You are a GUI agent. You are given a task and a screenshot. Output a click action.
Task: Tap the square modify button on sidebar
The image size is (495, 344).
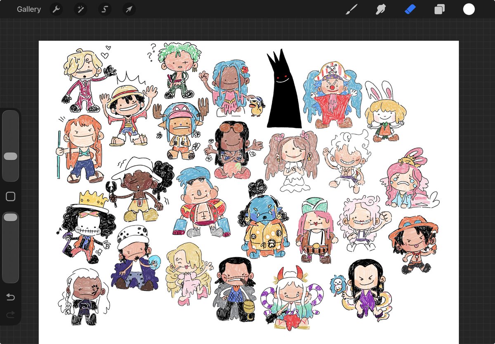pos(10,196)
